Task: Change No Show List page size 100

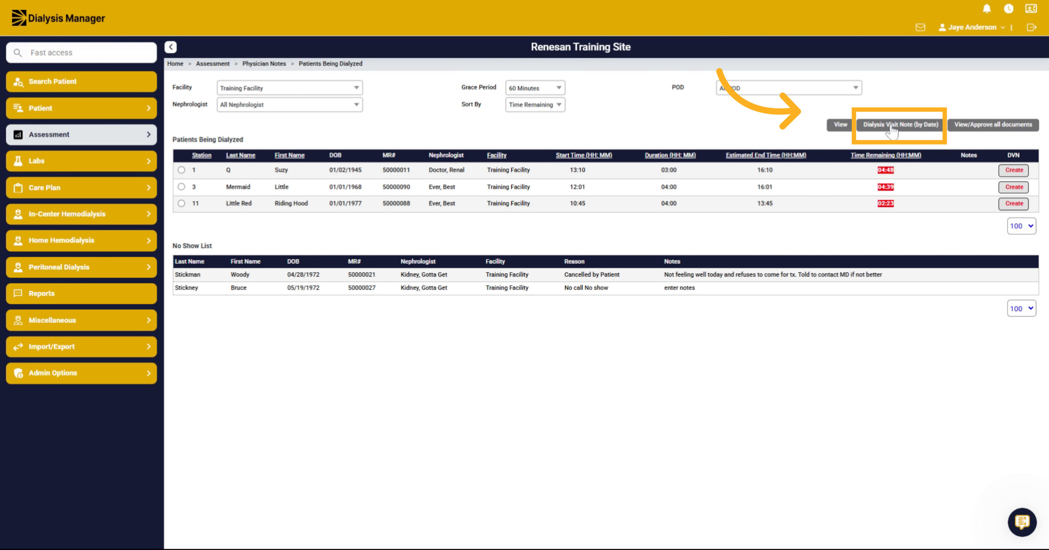Action: [1021, 308]
